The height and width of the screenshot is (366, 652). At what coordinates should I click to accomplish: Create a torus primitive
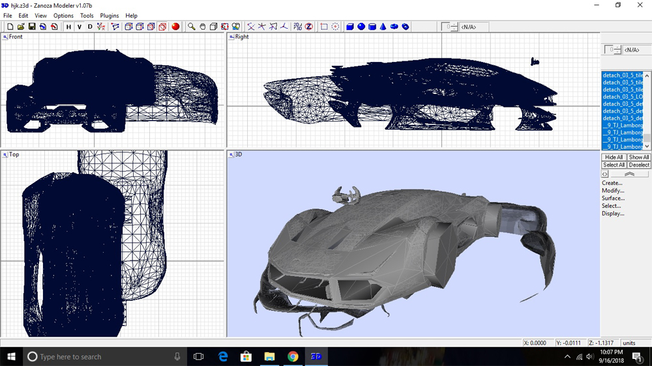[x=394, y=27]
